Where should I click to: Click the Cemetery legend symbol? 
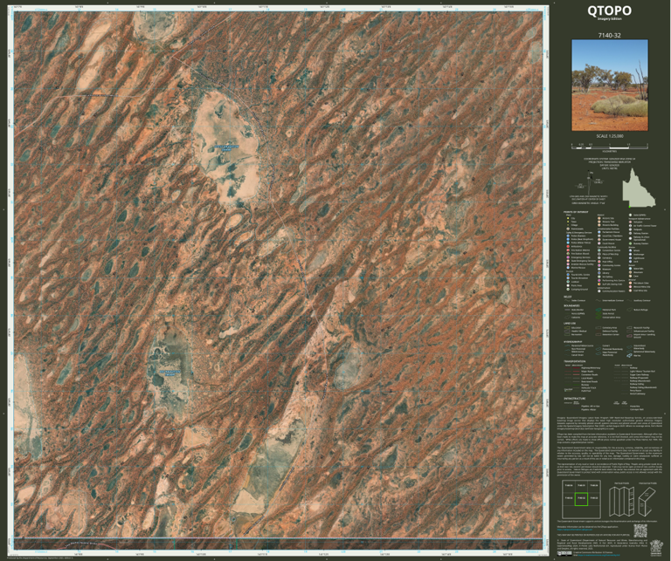coord(599,258)
